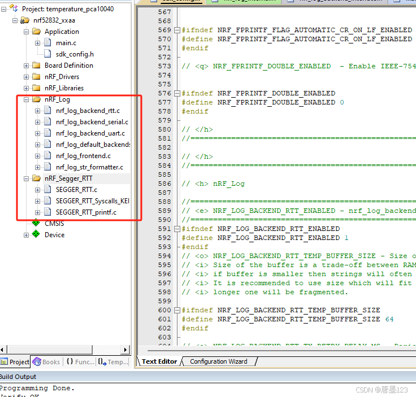Click the nRF_Segger_RTT folder icon
Viewport: 416px width, 397px height.
36,178
